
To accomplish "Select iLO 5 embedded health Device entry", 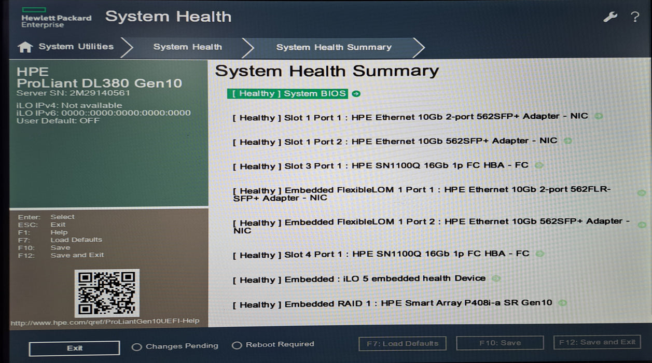I will coord(359,279).
